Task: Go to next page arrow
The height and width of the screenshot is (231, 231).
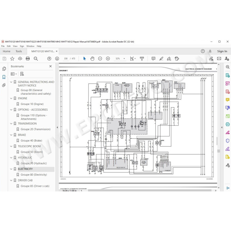Action: pos(57,59)
